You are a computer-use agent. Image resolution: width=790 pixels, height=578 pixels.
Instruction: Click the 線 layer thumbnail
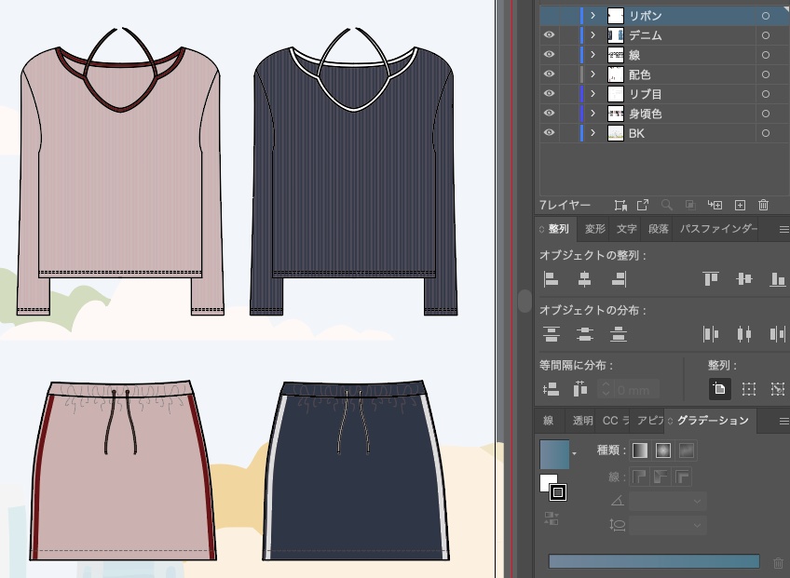pos(616,55)
